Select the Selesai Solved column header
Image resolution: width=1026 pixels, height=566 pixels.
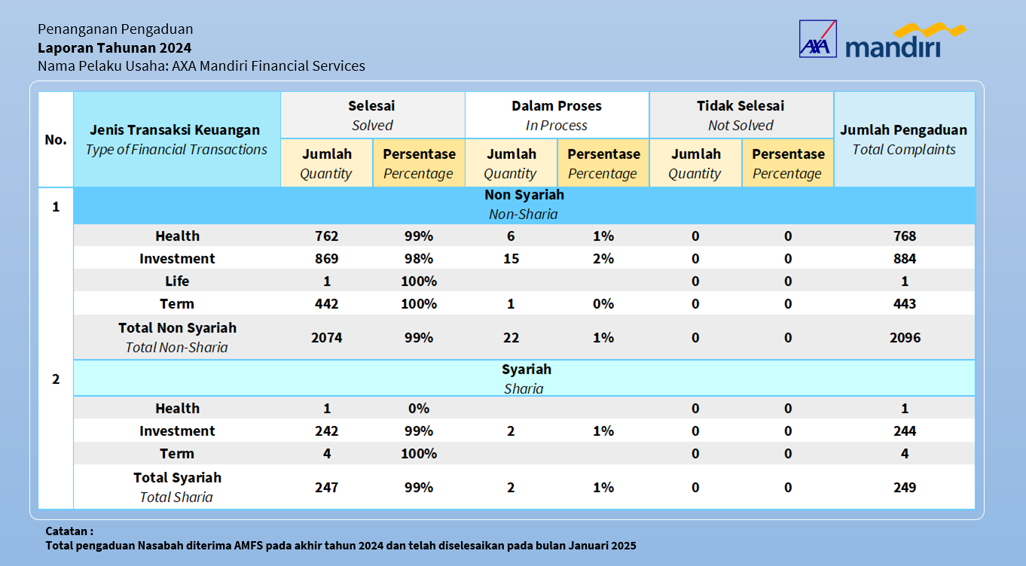372,115
